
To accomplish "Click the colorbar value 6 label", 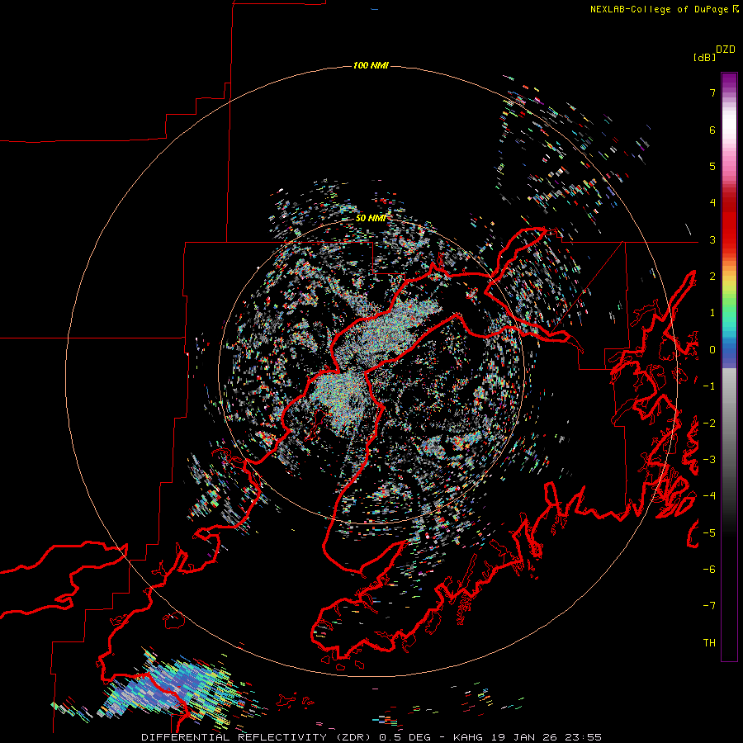I will pyautogui.click(x=712, y=130).
